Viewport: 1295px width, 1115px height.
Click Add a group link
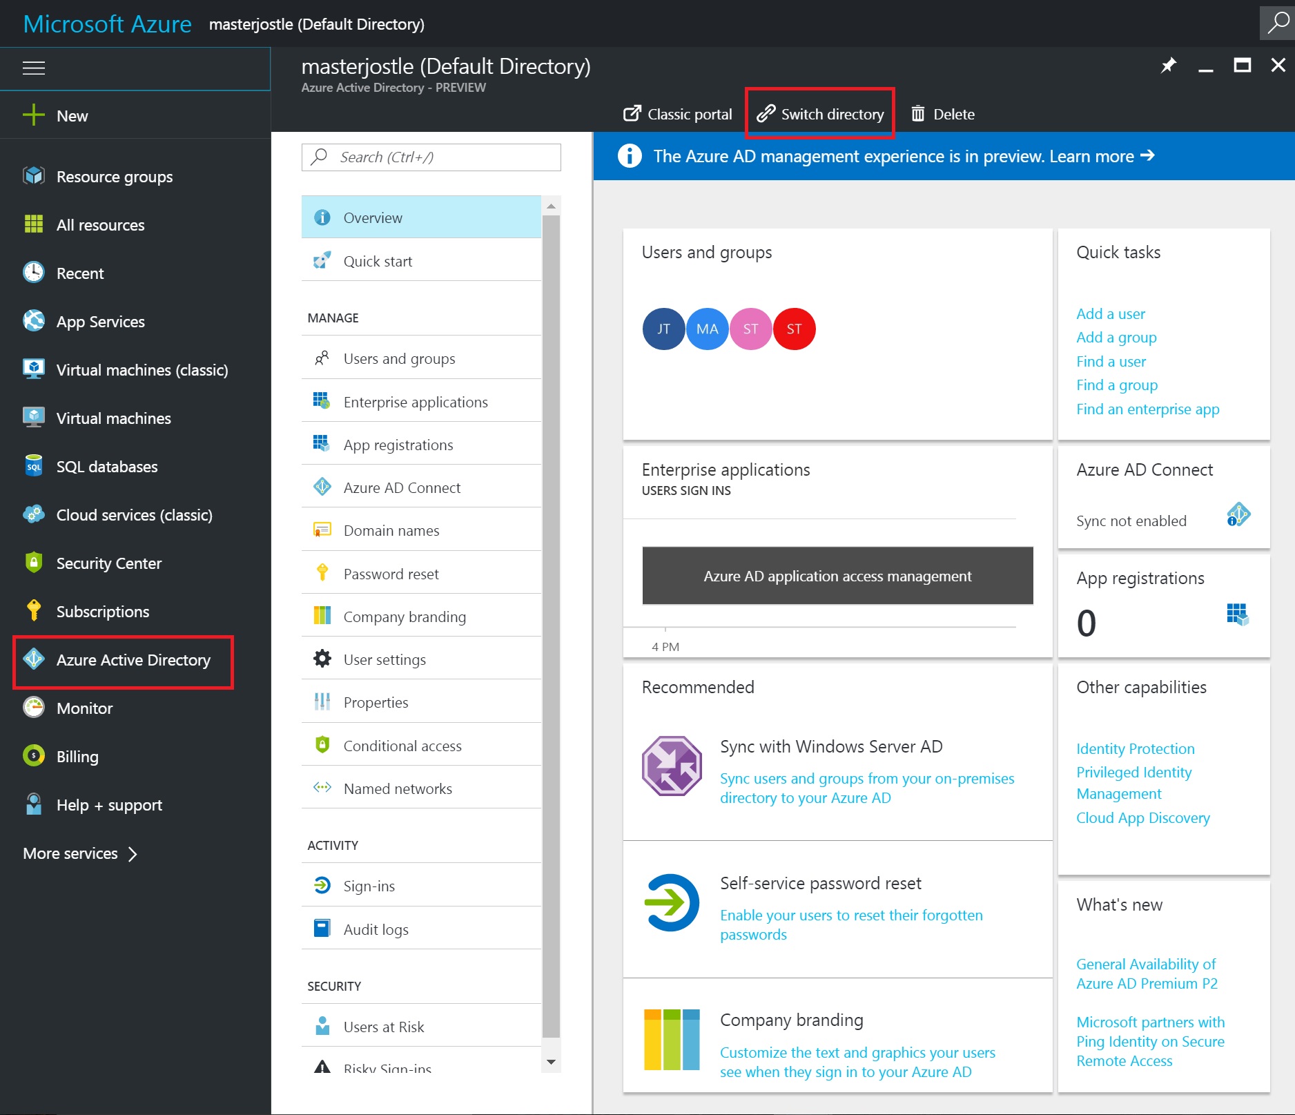1116,337
